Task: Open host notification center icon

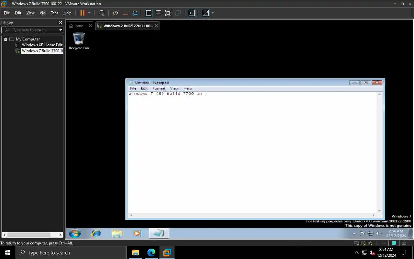Action: tap(403, 253)
